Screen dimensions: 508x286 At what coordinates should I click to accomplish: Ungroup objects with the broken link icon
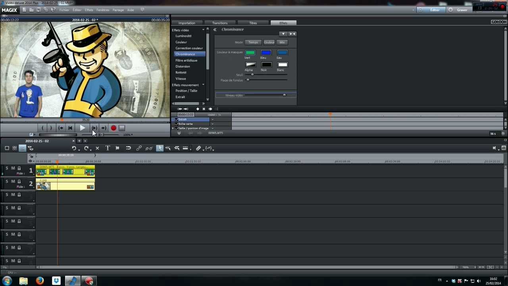tap(149, 148)
